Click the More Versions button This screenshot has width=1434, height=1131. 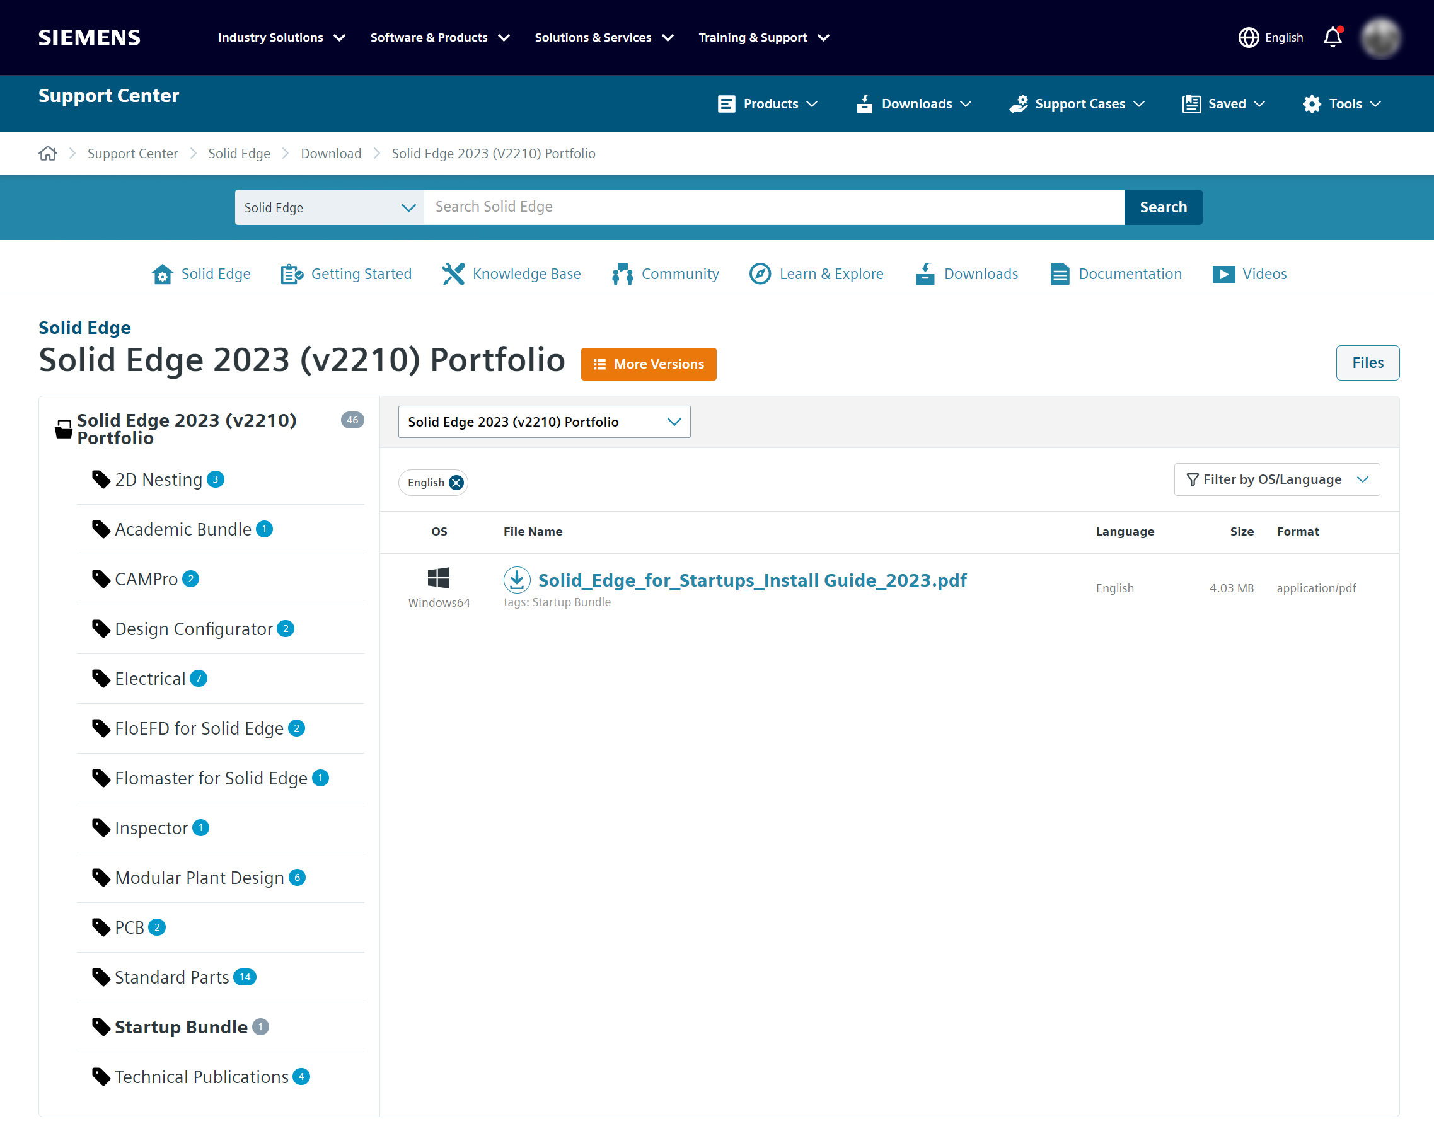click(648, 364)
